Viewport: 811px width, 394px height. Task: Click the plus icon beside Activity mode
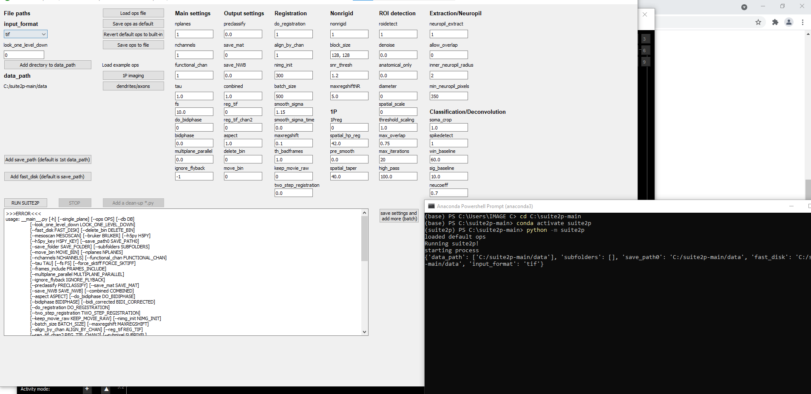click(x=87, y=388)
